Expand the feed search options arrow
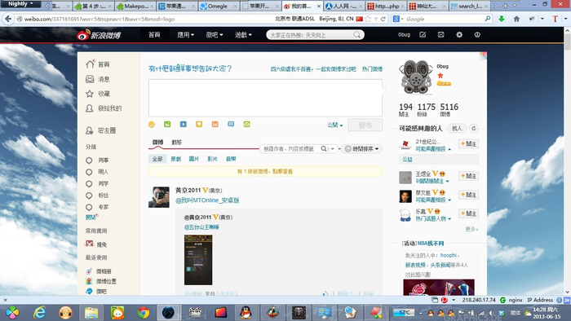The height and width of the screenshot is (321, 571). 333,149
